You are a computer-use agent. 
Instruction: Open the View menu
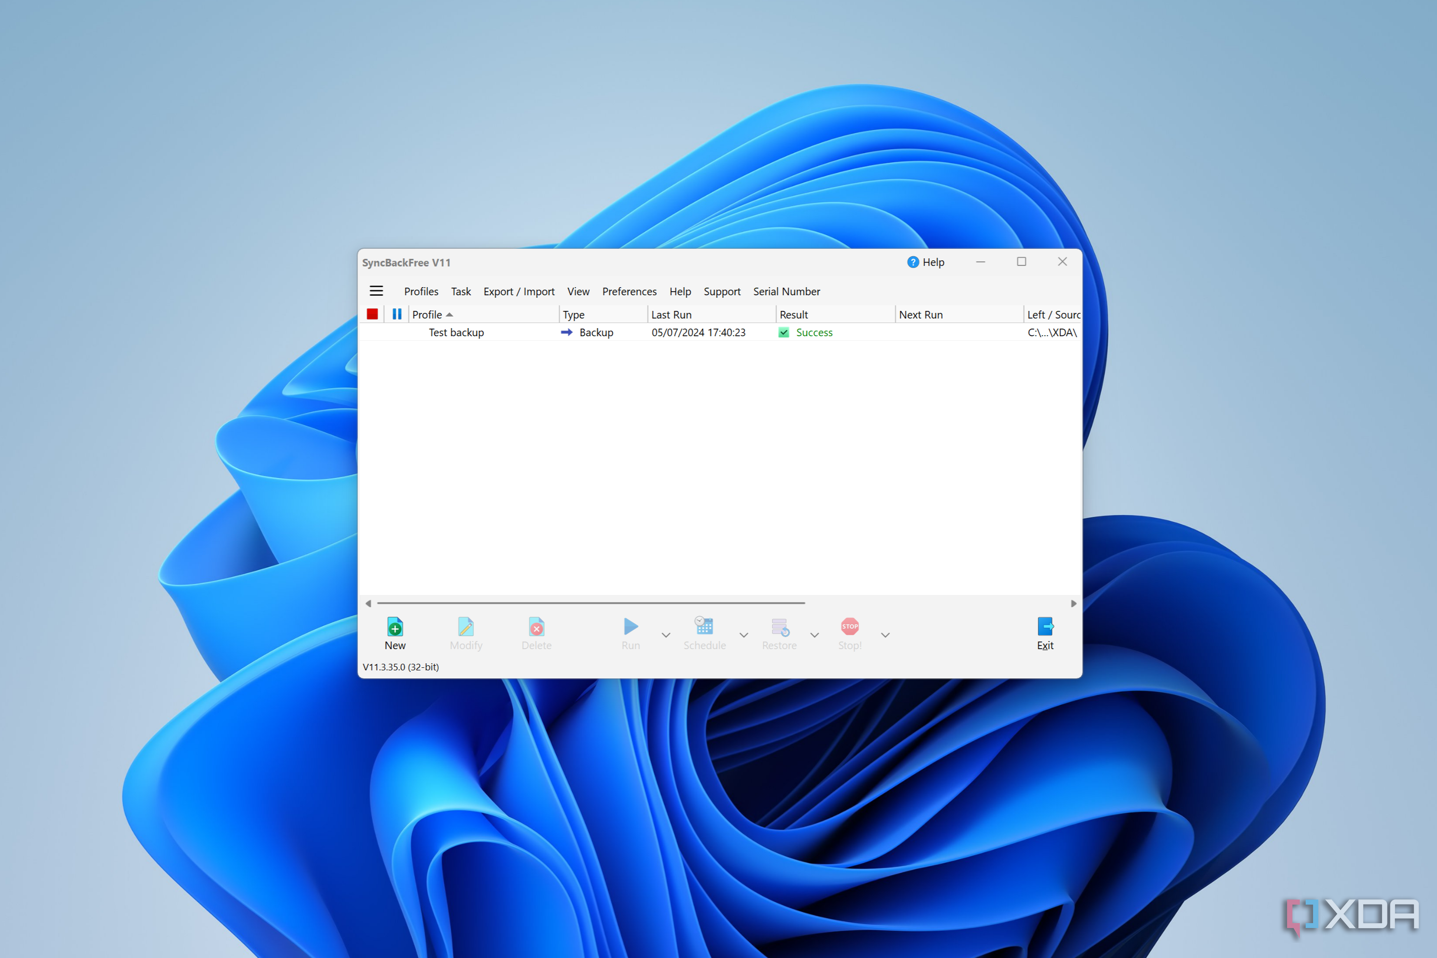(x=578, y=291)
